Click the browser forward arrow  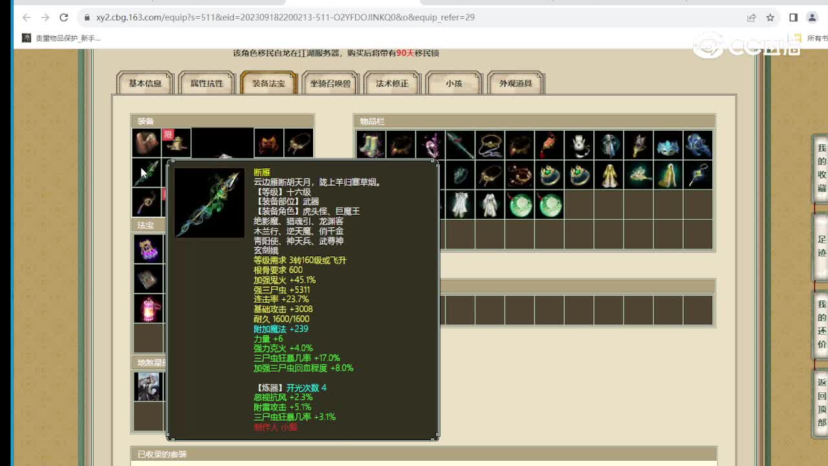coord(45,17)
